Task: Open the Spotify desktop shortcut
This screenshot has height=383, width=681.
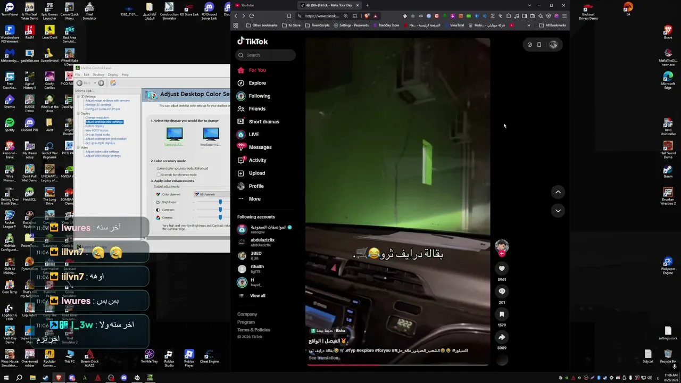Action: [x=9, y=124]
